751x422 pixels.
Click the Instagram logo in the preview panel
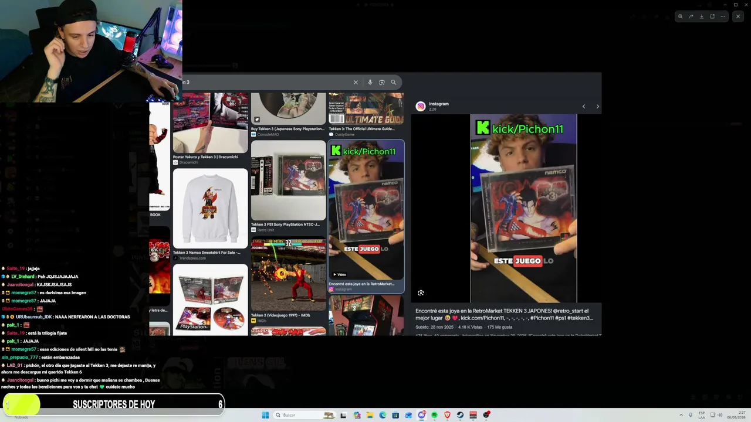[x=420, y=106]
